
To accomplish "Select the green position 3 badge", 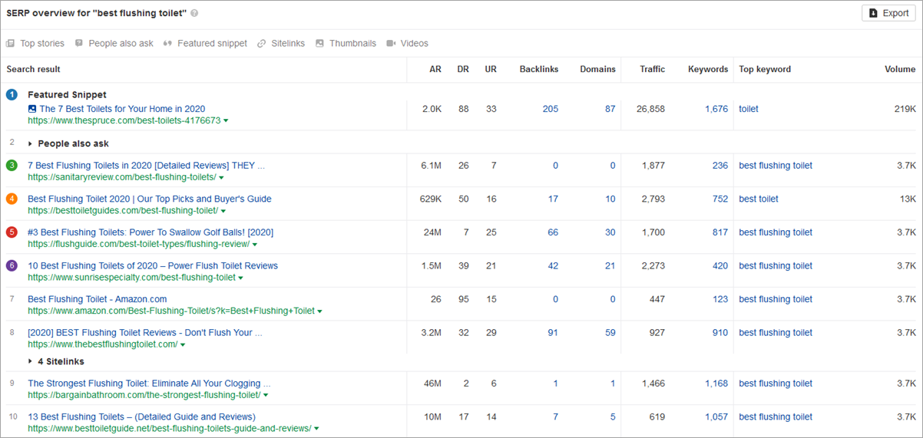I will point(12,166).
